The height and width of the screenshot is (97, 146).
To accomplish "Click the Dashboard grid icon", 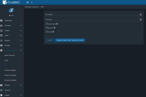I will [x=1, y=20].
